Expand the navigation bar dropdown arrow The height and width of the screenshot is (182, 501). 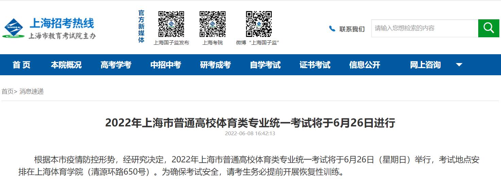tap(459, 65)
